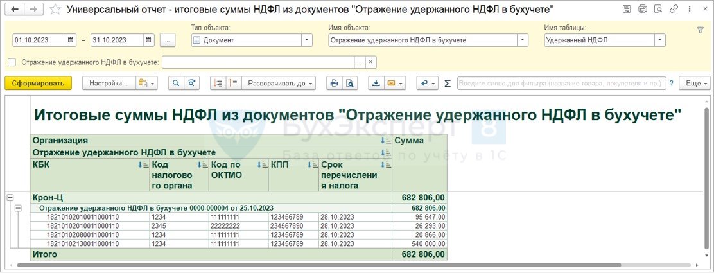Open the Еще menu

click(695, 84)
